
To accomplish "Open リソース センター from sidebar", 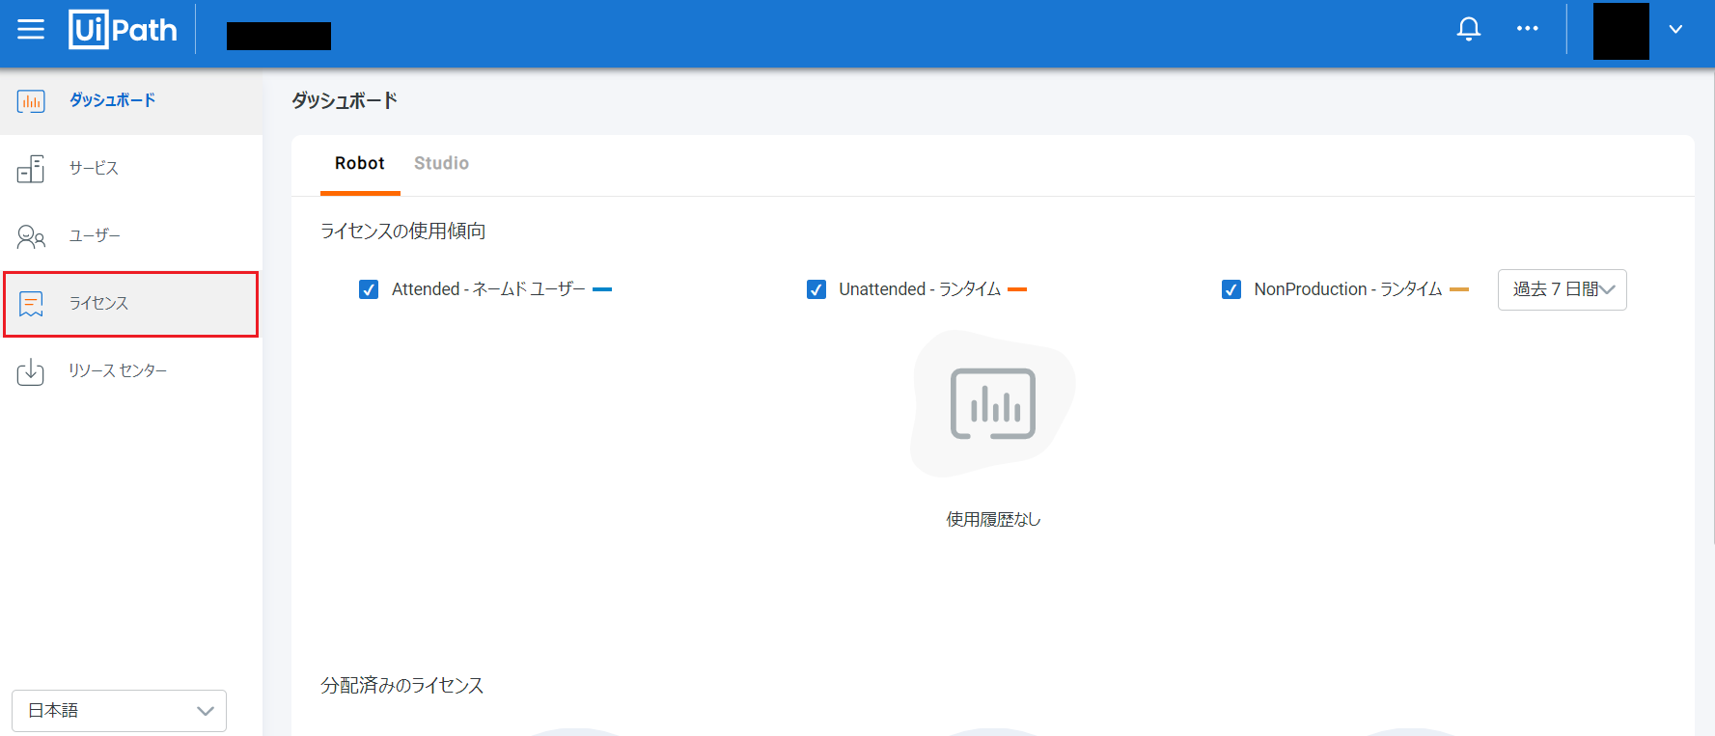I will coord(131,371).
